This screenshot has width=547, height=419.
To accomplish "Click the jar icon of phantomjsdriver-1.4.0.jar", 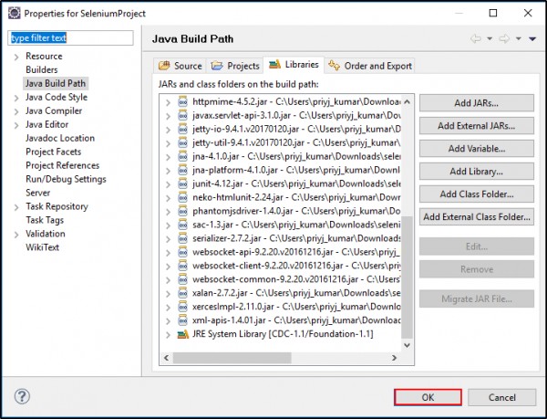I will tap(183, 211).
